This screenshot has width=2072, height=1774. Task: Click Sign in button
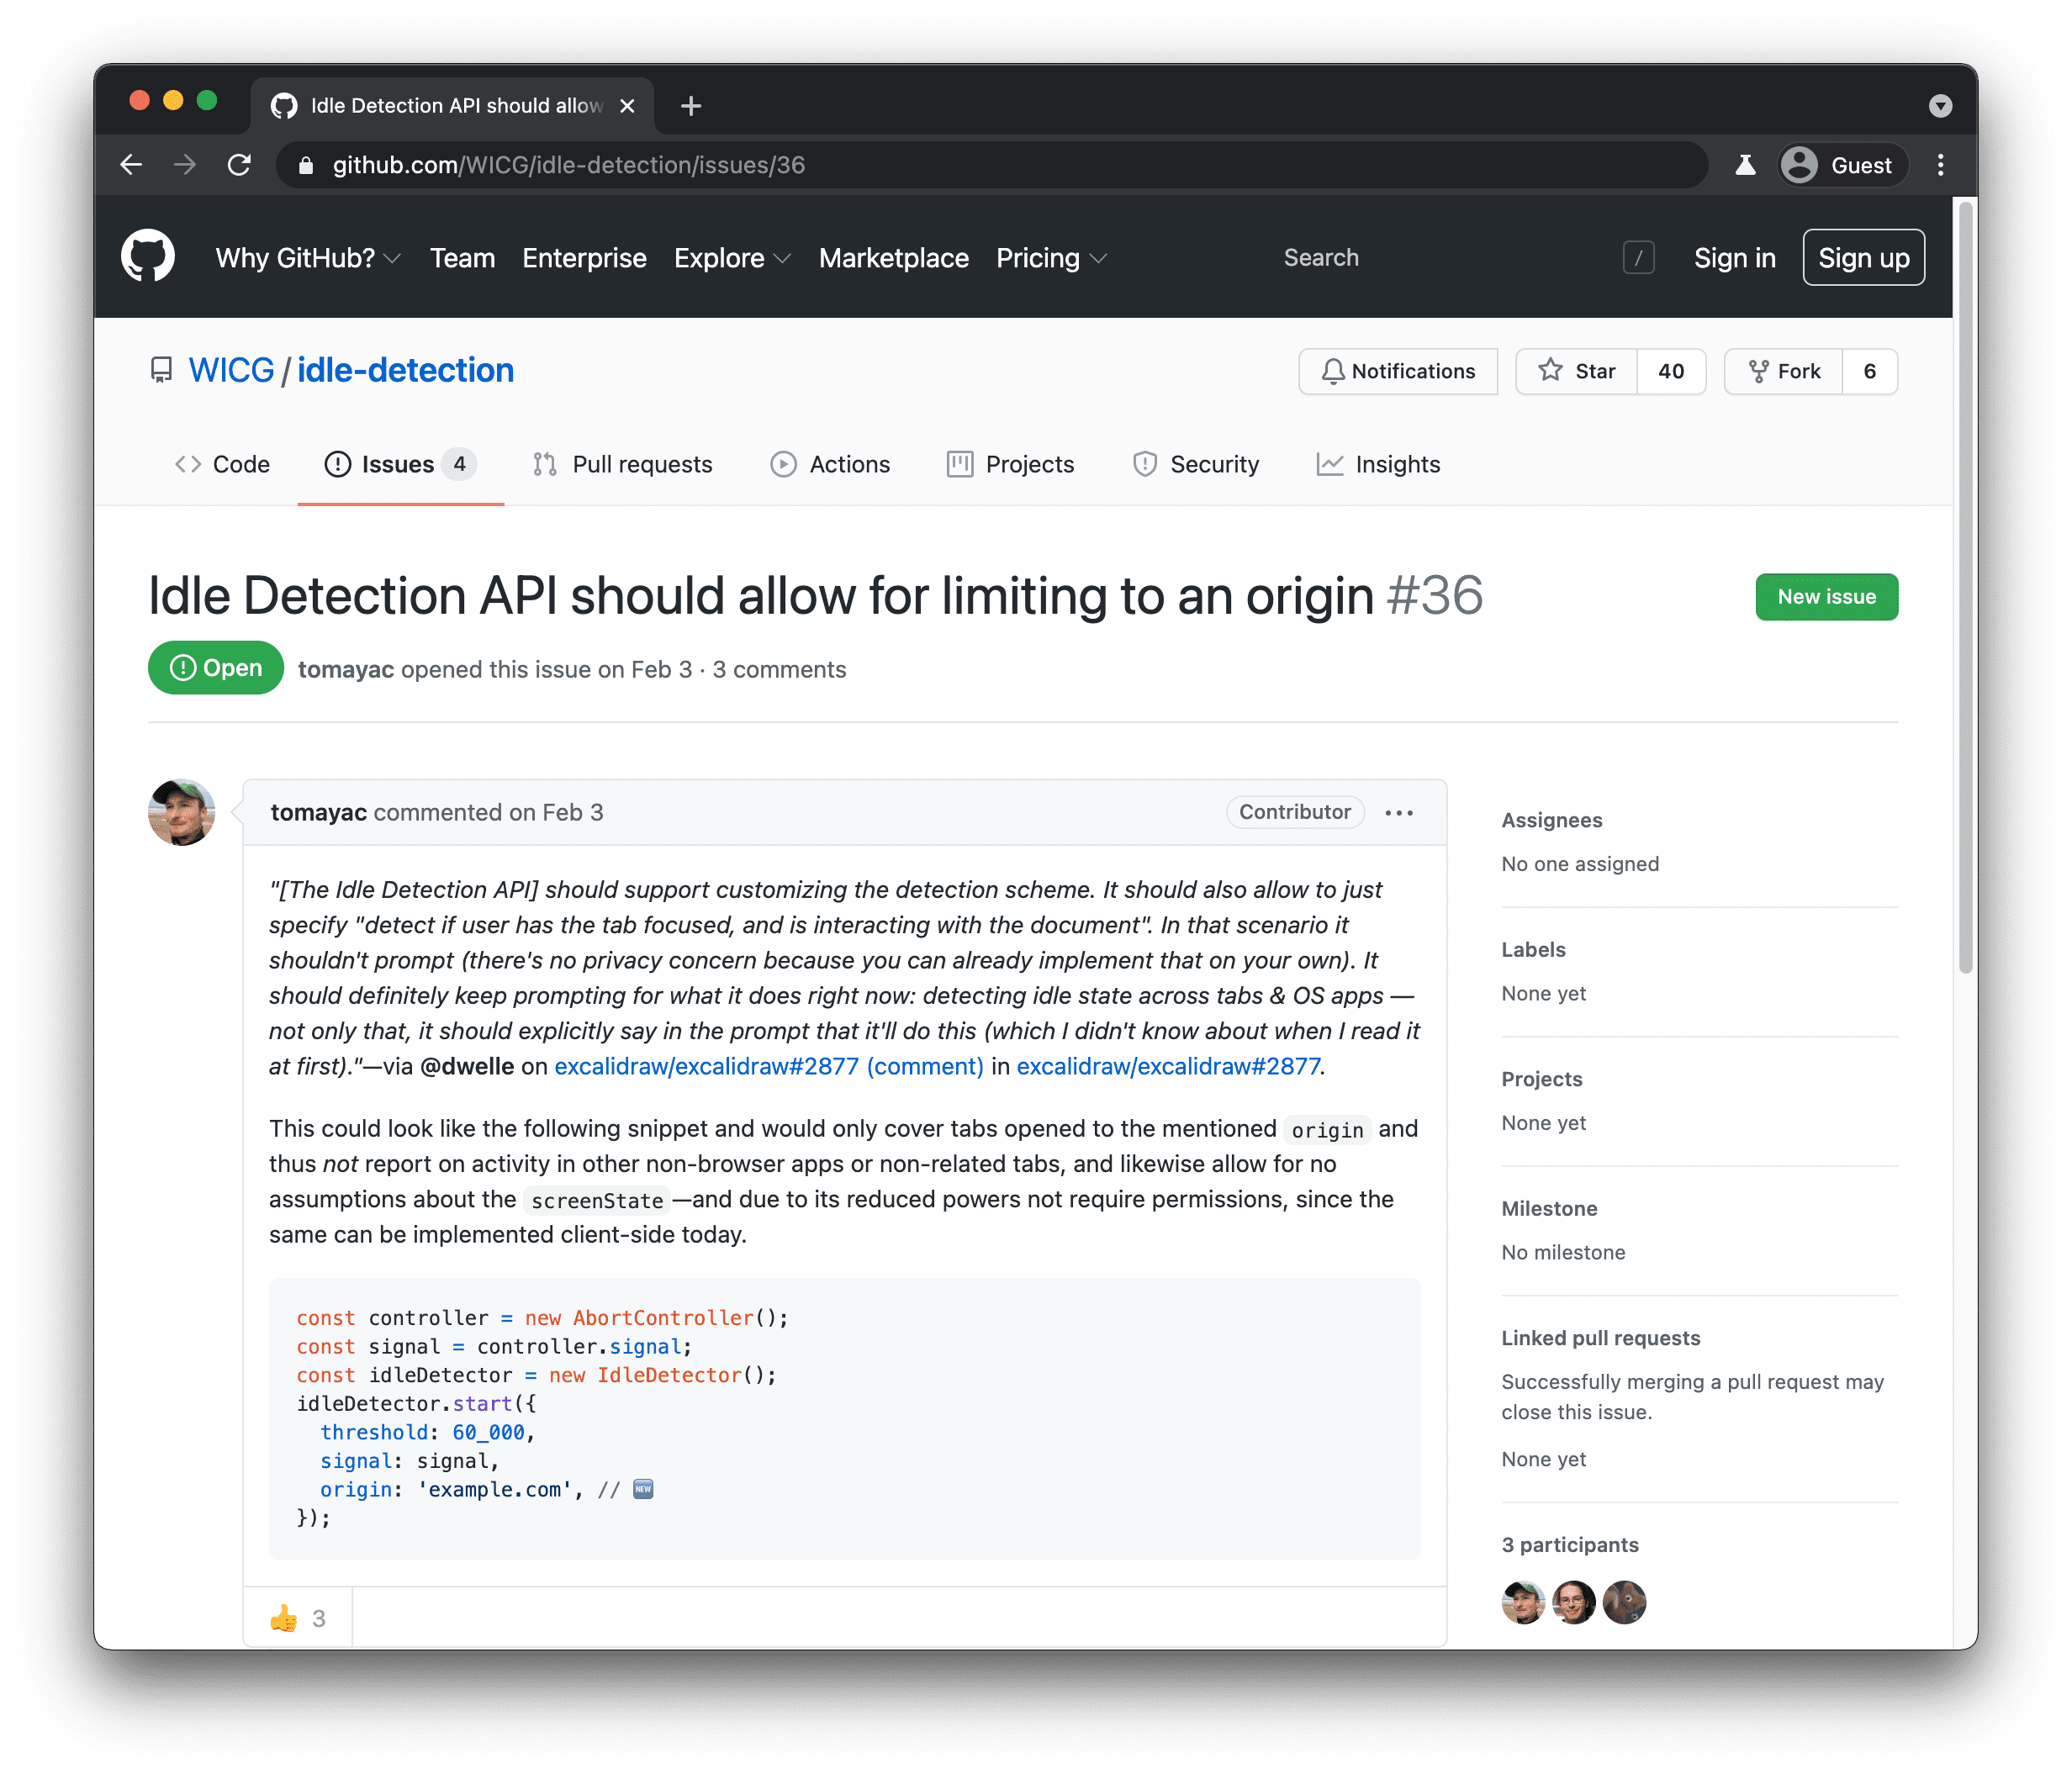click(1731, 257)
